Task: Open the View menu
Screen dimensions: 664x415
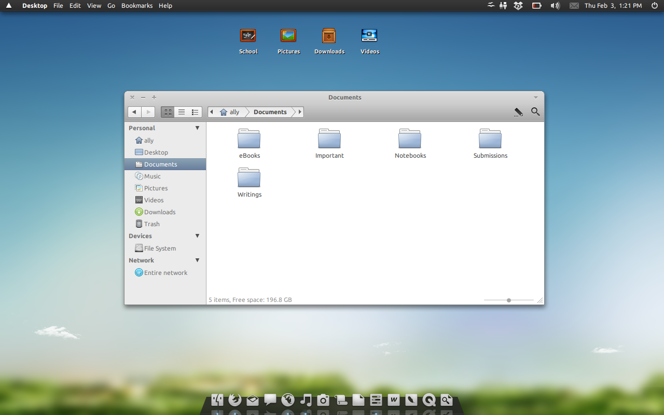Action: 94,6
